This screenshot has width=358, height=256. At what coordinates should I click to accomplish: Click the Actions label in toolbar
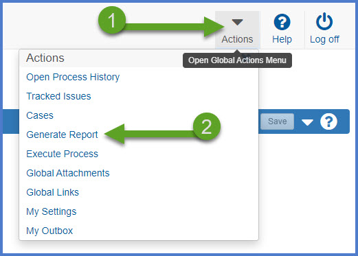click(x=237, y=39)
